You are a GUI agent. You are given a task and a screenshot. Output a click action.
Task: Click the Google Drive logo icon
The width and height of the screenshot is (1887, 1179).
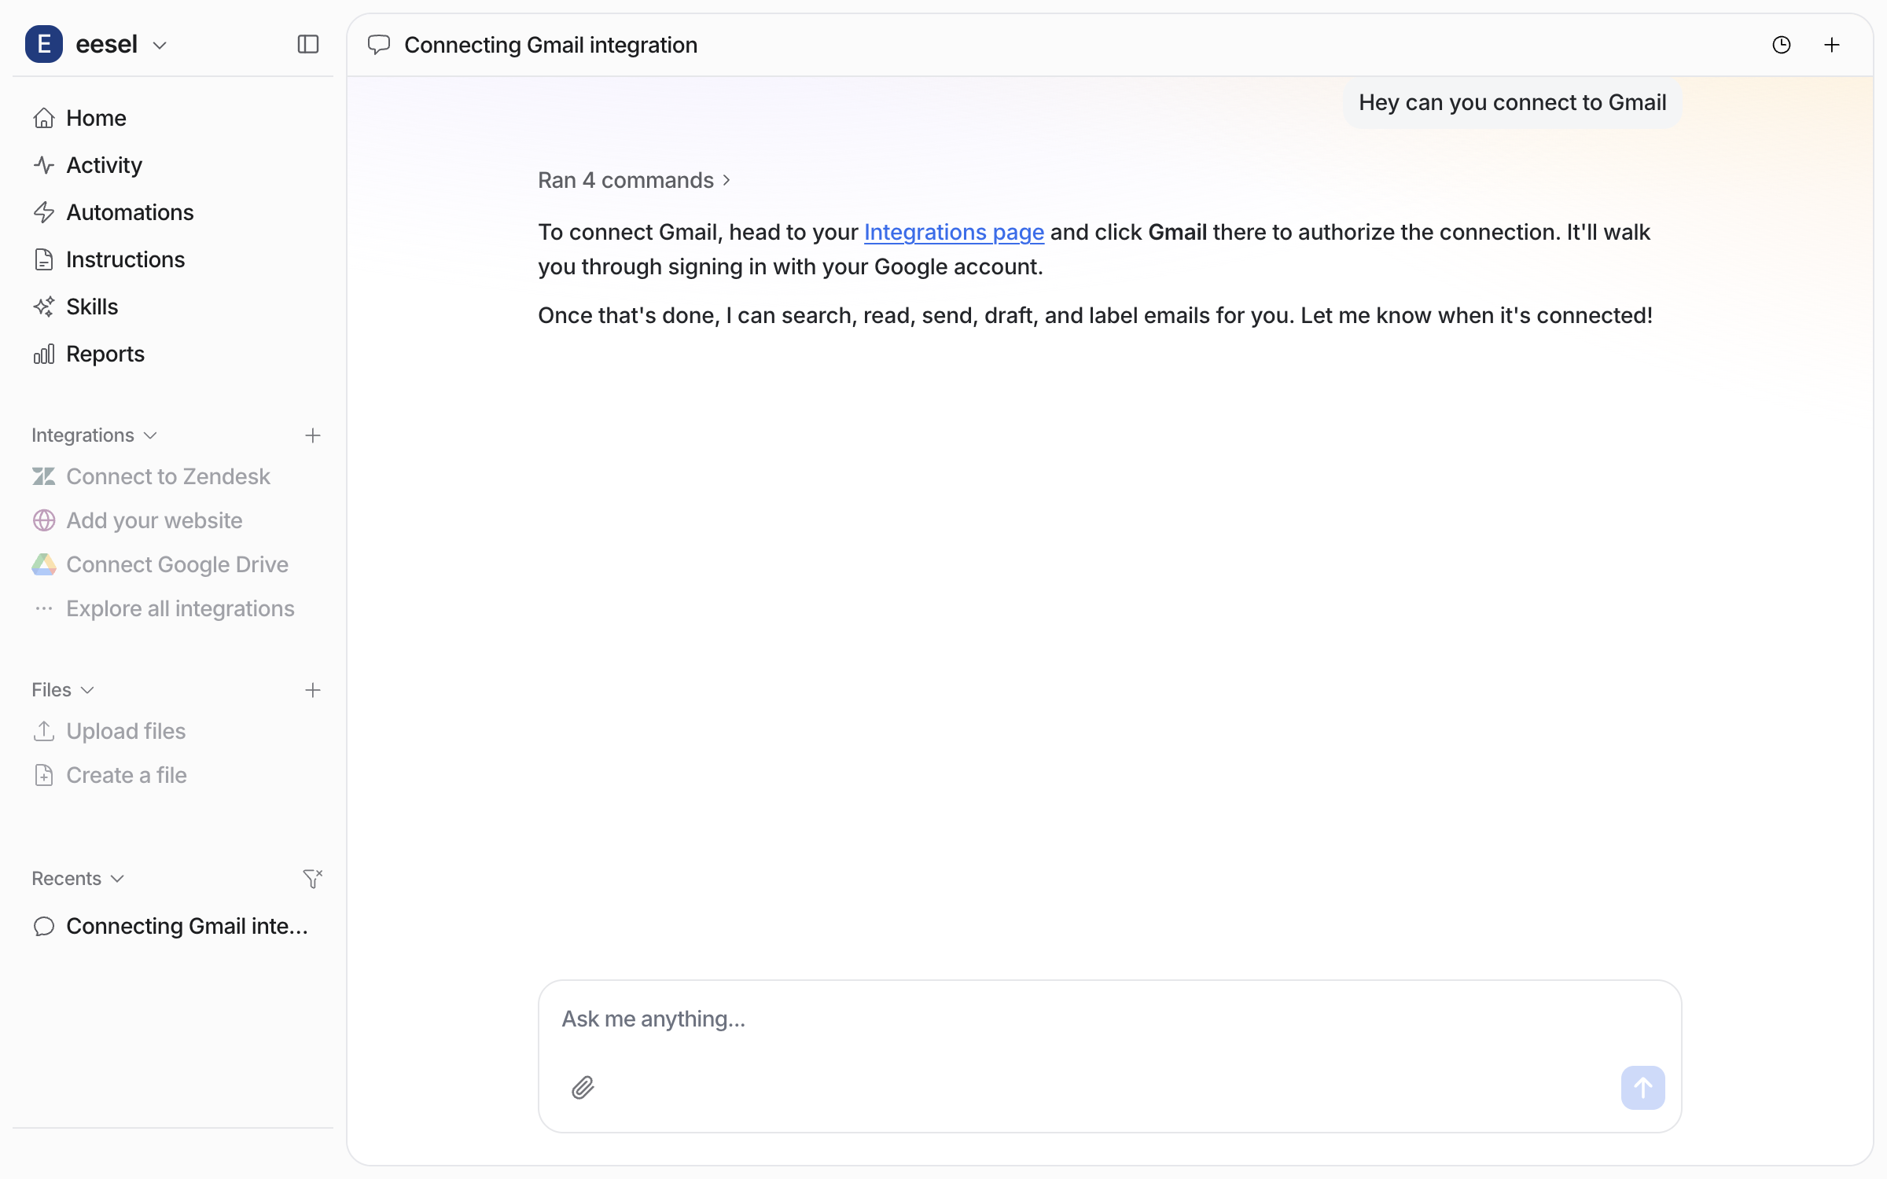tap(44, 564)
